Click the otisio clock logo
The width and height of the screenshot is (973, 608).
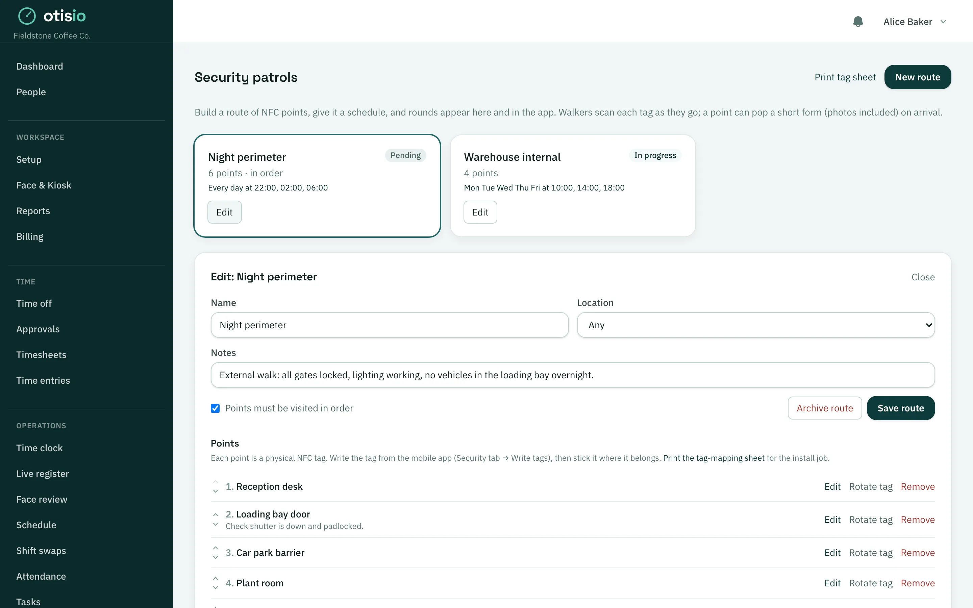[x=27, y=16]
